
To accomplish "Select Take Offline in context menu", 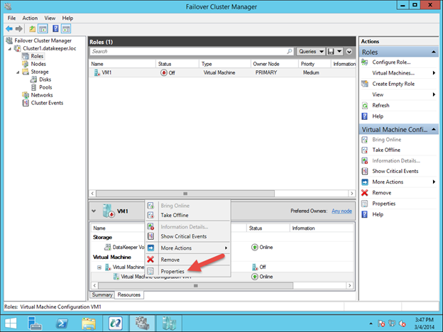I will point(175,215).
